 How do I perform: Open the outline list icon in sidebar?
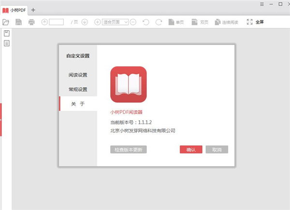pyautogui.click(x=7, y=43)
